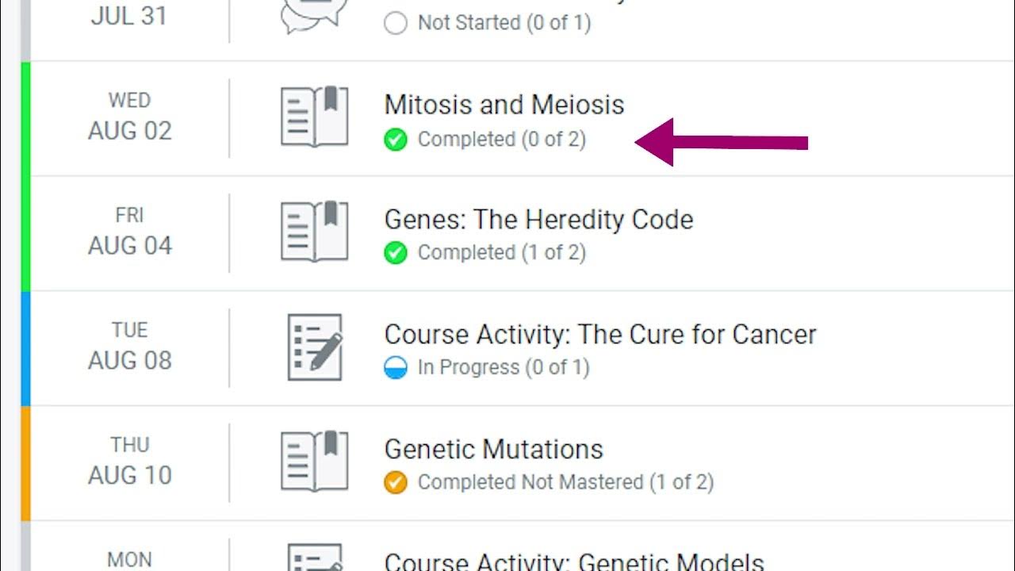The height and width of the screenshot is (571, 1015).
Task: Click the Genetic Models activity icon at bottom
Action: coord(315,557)
